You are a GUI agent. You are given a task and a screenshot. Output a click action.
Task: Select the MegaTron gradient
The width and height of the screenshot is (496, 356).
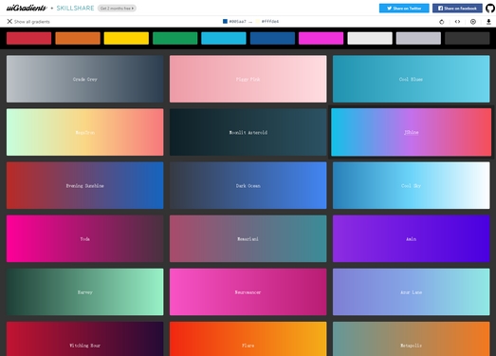click(85, 132)
